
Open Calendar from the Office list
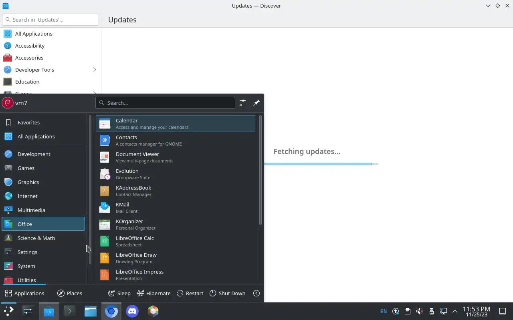pos(175,124)
